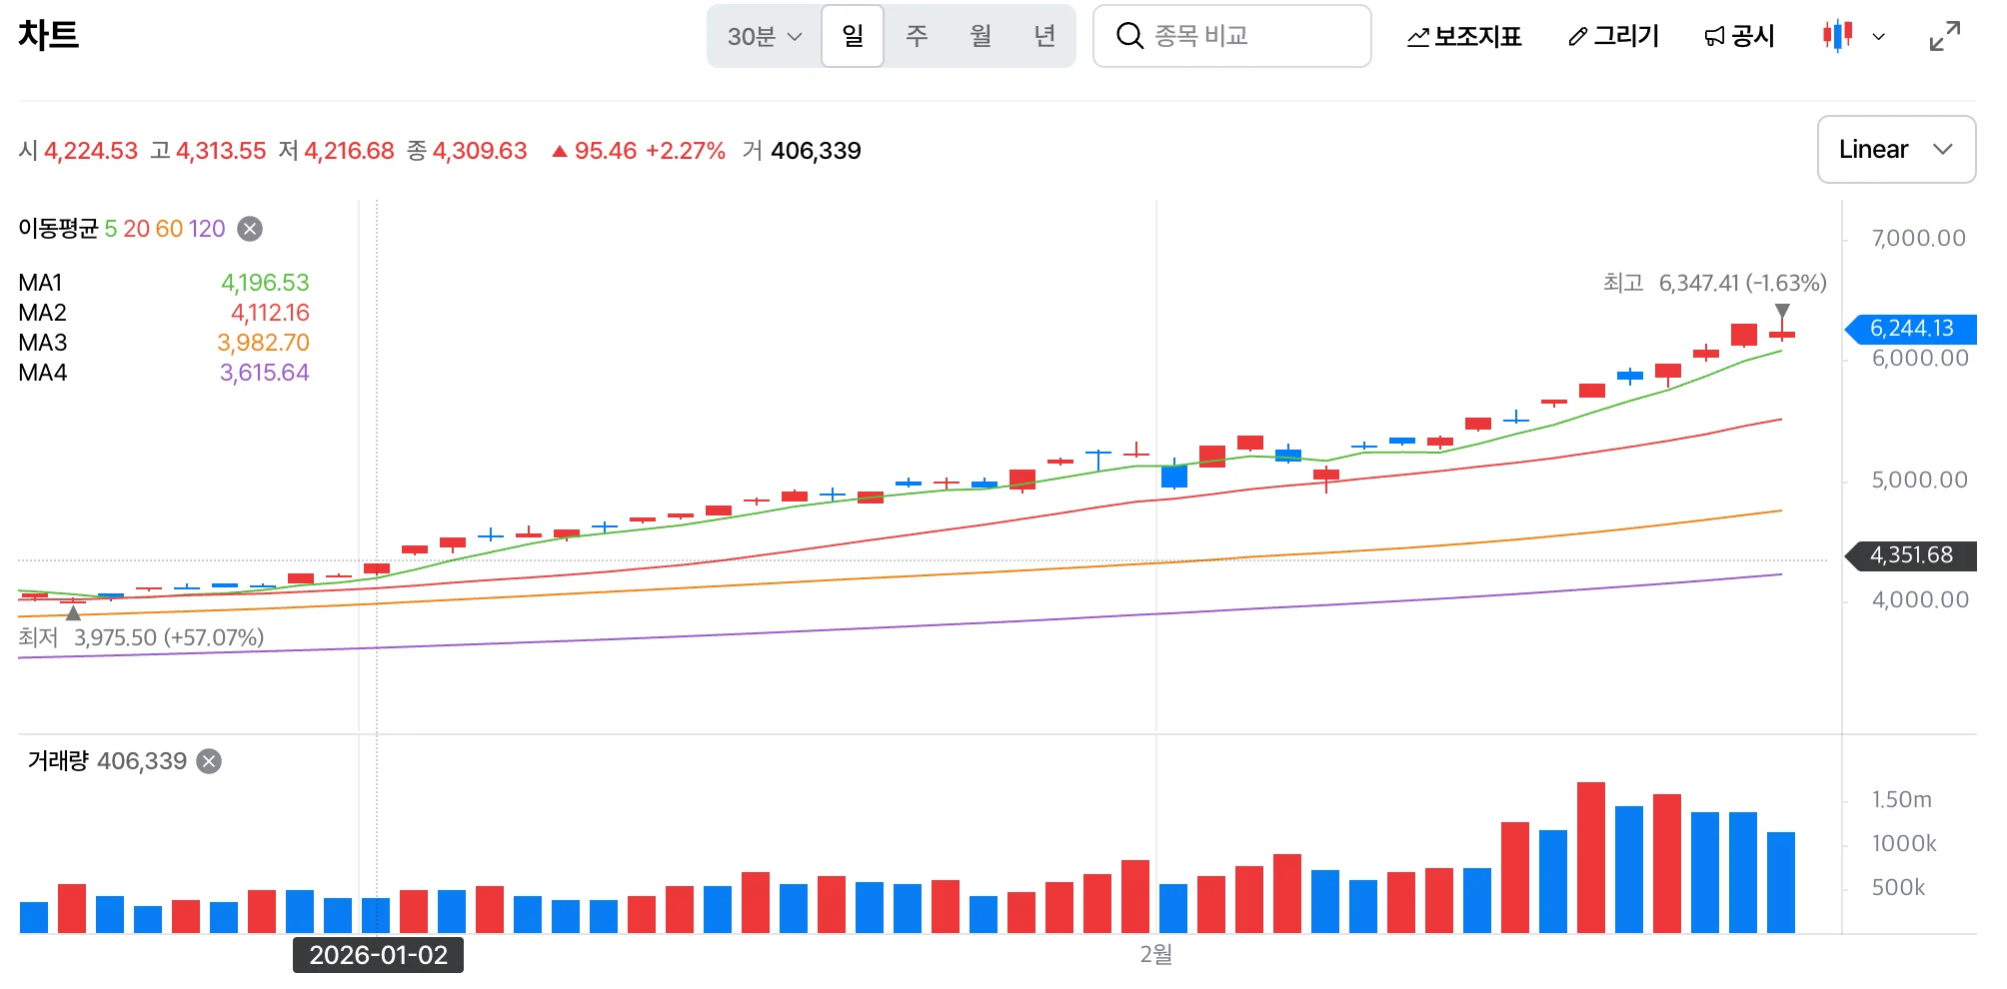The image size is (2007, 989).
Task: Open 보조지표 indicators menu
Action: click(x=1463, y=37)
